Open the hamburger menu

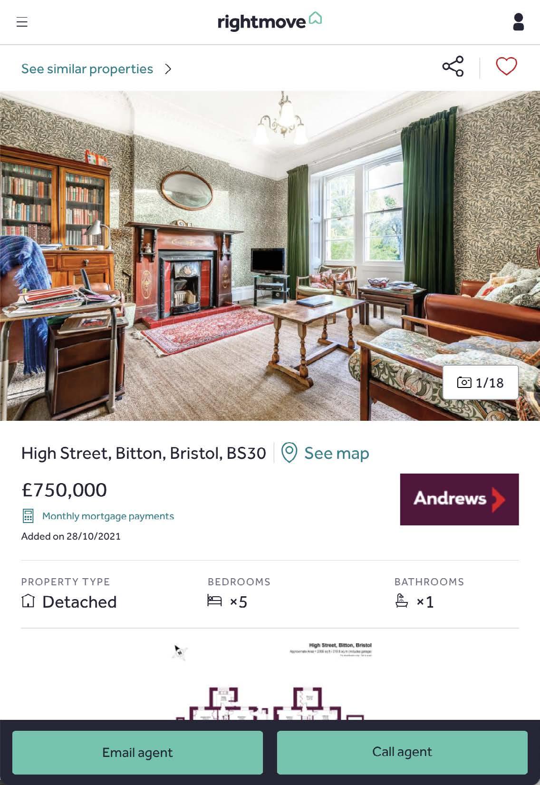(22, 22)
